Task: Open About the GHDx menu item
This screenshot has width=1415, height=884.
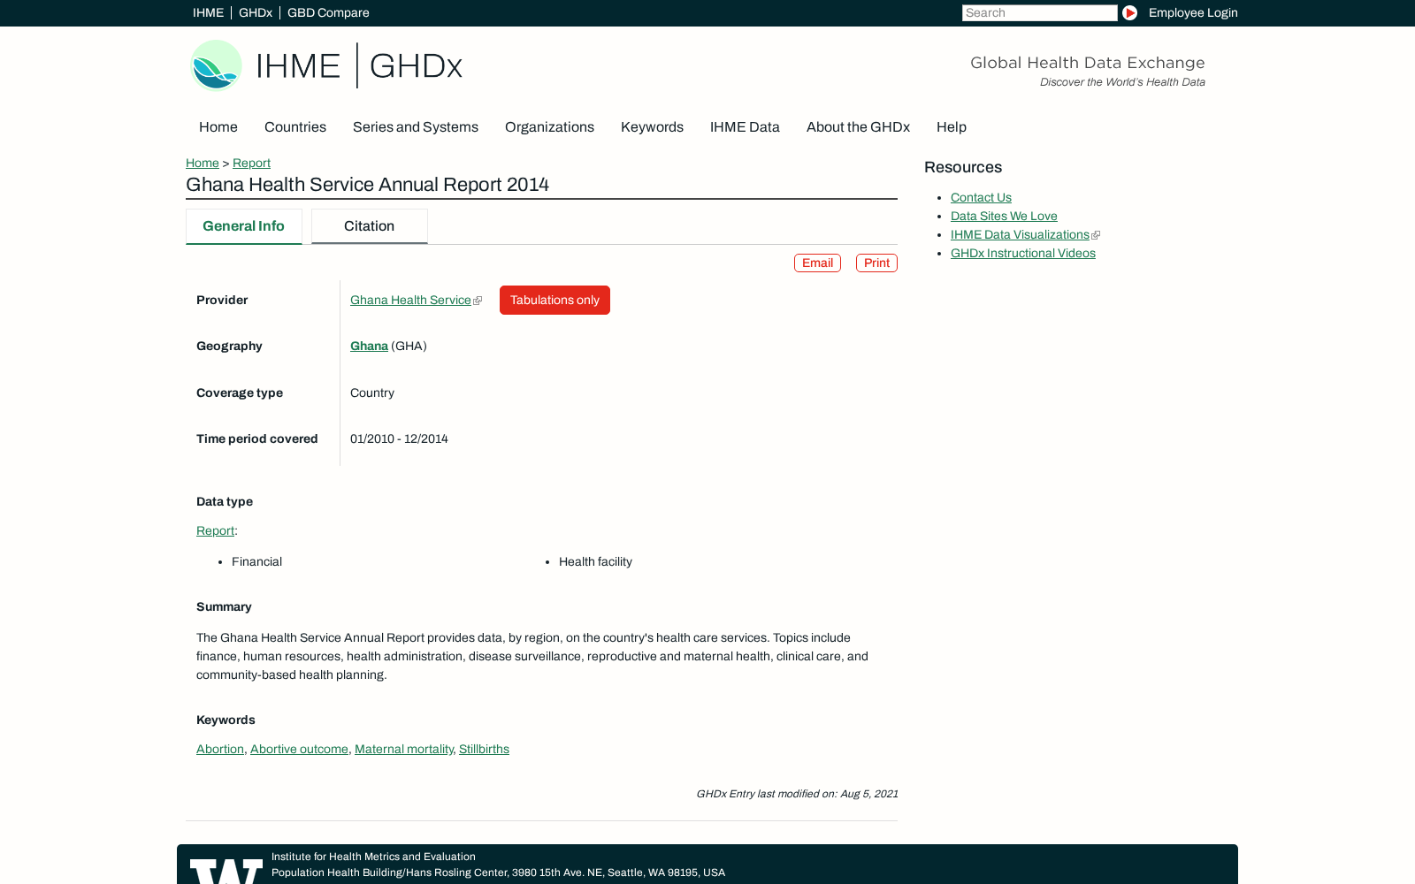Action: tap(858, 127)
